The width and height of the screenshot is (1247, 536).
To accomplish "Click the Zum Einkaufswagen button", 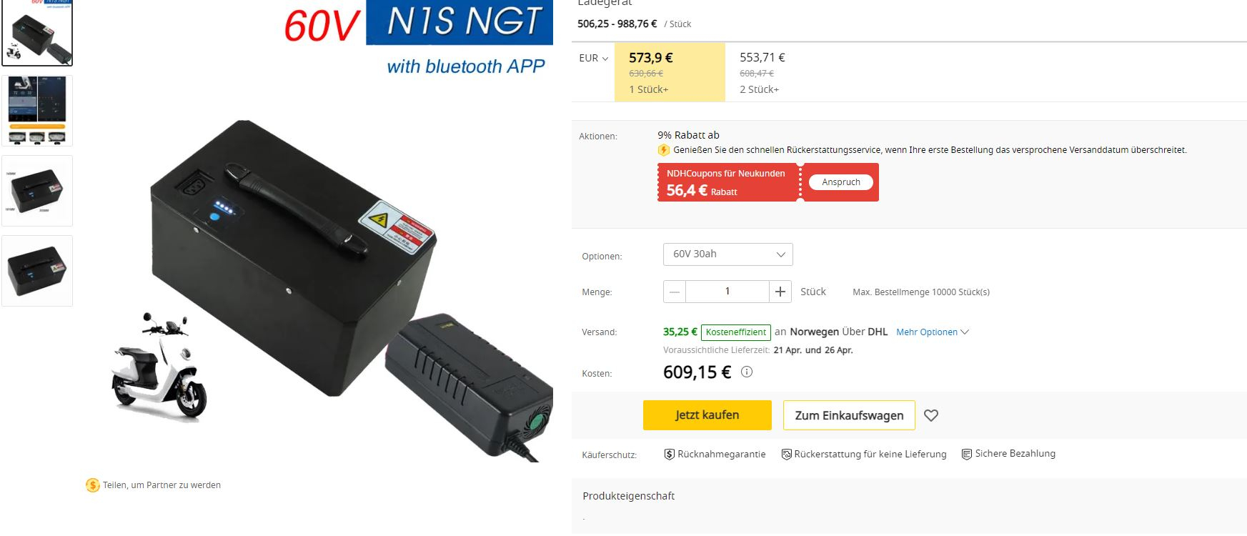I will coord(849,415).
